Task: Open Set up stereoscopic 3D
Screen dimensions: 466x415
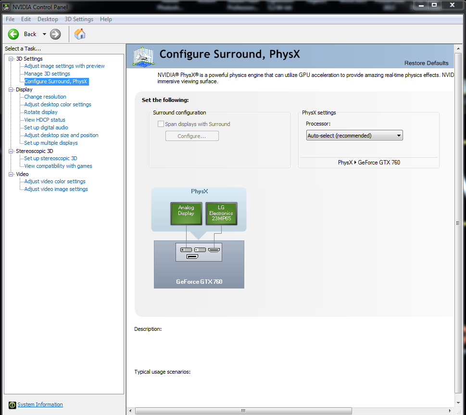Action: pos(50,158)
